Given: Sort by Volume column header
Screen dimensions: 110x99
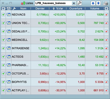Looking at the screenshot, I should pos(95,8).
